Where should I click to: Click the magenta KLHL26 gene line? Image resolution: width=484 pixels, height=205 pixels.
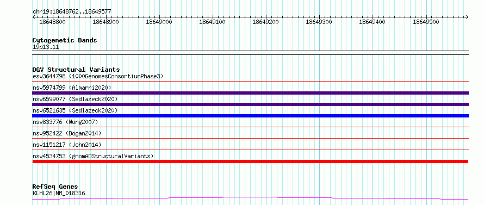[250, 198]
